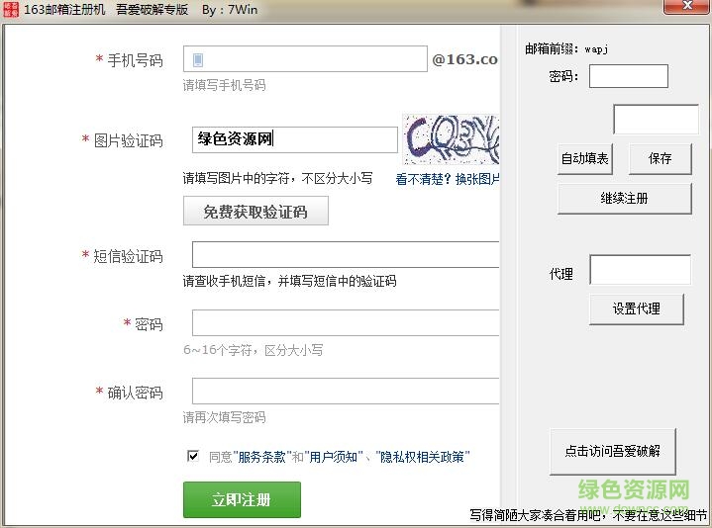712x528 pixels.
Task: Click the 短信验证码 input field
Action: pos(346,255)
